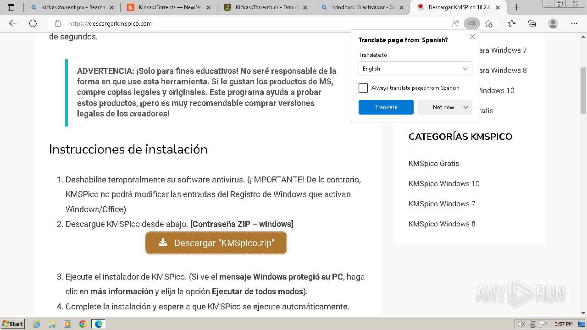Add this page to favorites
The width and height of the screenshot is (587, 330).
pos(489,23)
